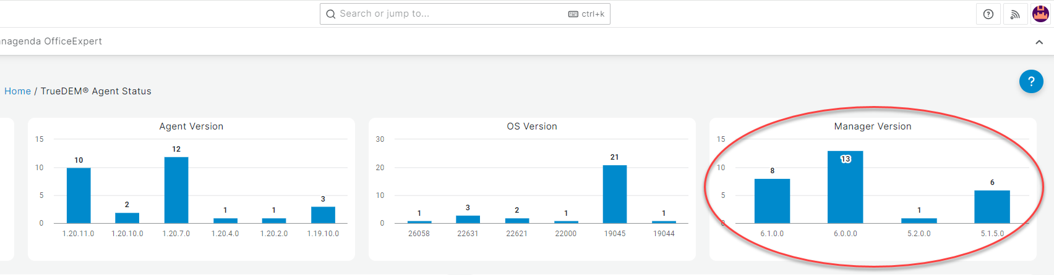Collapse the header with the chevron arrow
Viewport: 1054px width, 275px height.
pos(1039,42)
